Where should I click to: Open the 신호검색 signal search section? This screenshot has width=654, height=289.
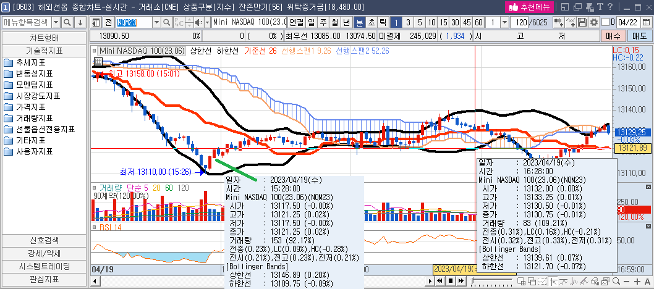[x=45, y=241]
